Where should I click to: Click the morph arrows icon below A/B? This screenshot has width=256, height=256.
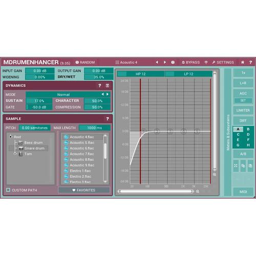coord(236,166)
